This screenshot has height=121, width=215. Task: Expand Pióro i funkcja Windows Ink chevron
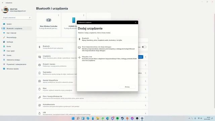coord(145,97)
